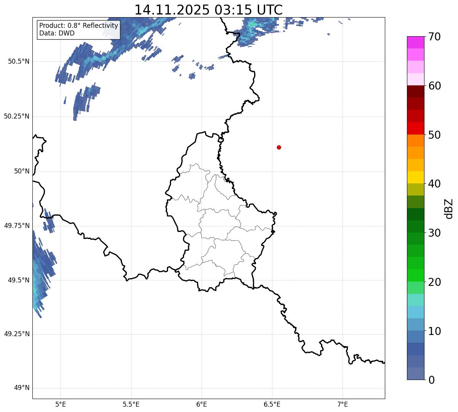Click the colorbar tick '20'
Screen dimensions: 458x412
click(434, 282)
